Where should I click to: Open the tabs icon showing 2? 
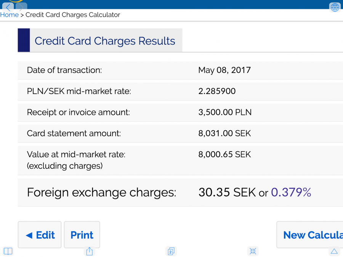[171, 251]
